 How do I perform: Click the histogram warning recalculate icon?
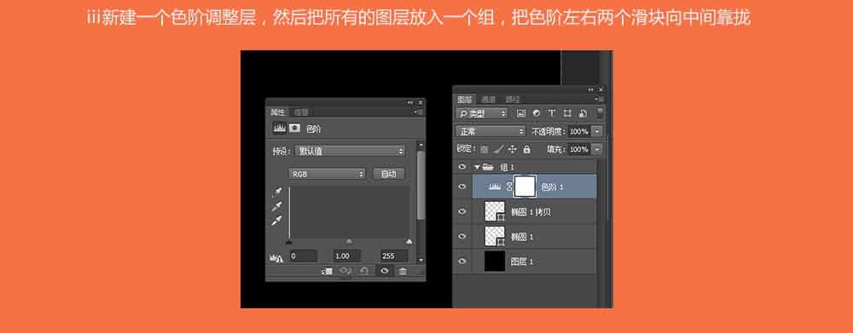276,257
